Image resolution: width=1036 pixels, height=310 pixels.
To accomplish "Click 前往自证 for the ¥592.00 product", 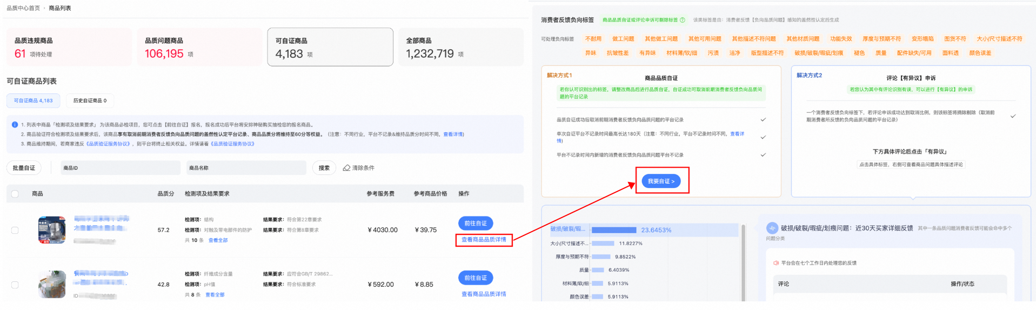I will click(476, 278).
